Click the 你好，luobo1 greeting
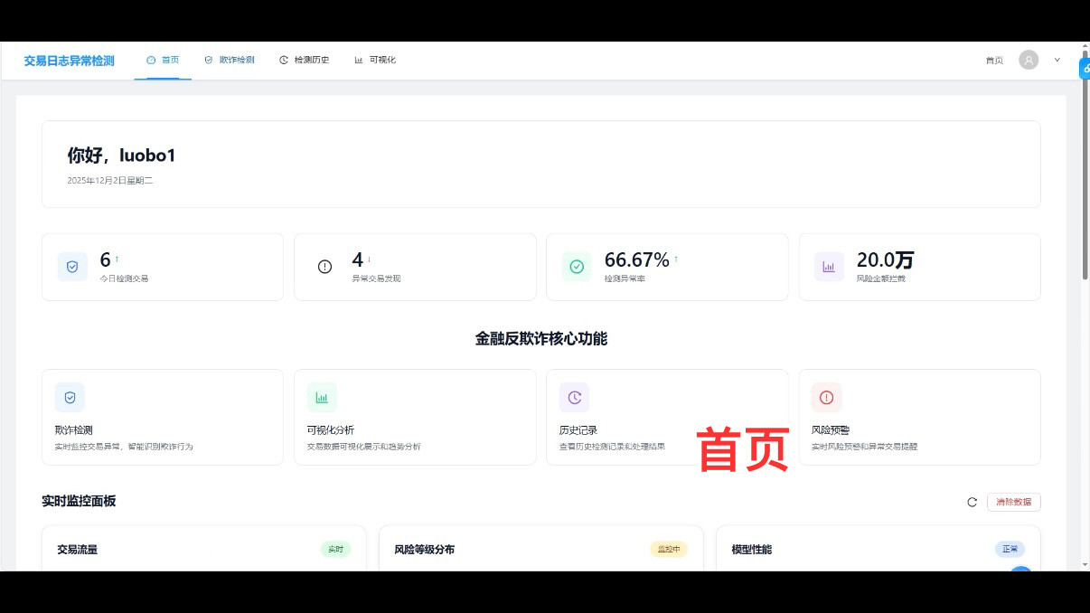The image size is (1090, 613). [x=121, y=156]
